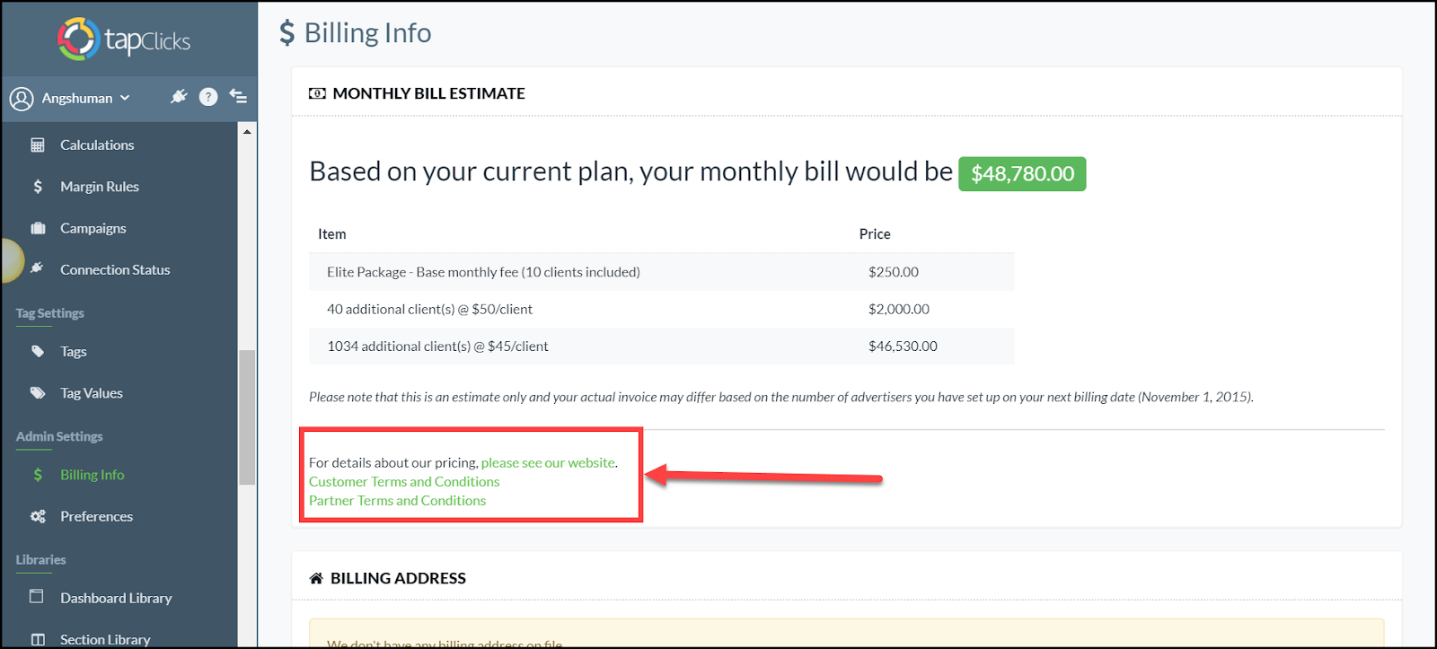Open the help question mark icon

point(208,97)
